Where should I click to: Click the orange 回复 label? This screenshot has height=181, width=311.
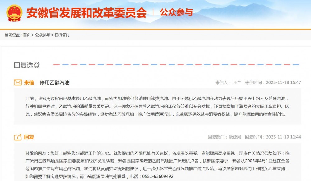tap(29, 137)
